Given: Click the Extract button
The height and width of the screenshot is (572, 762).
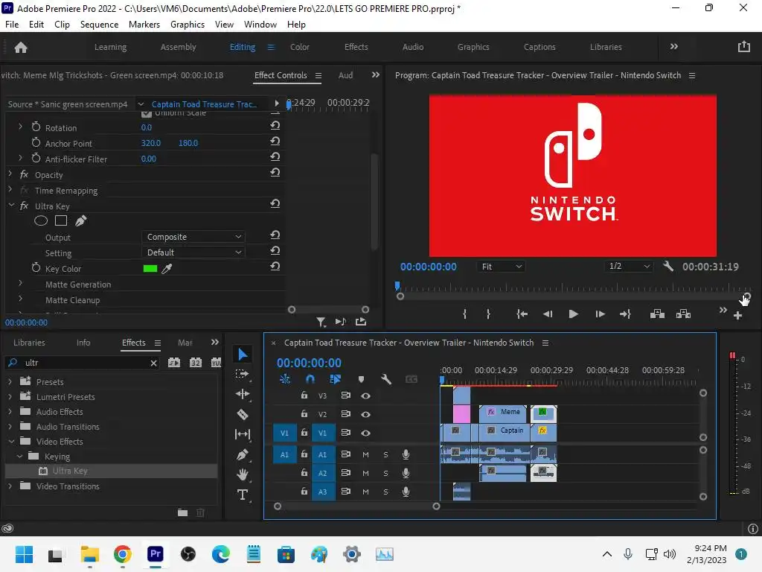Looking at the screenshot, I should point(683,314).
